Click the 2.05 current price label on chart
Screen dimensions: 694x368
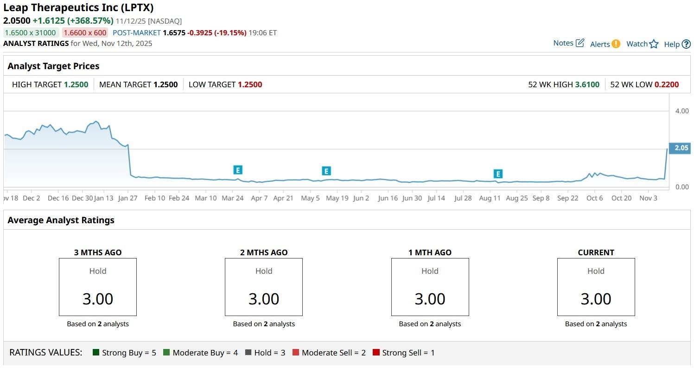(x=680, y=148)
